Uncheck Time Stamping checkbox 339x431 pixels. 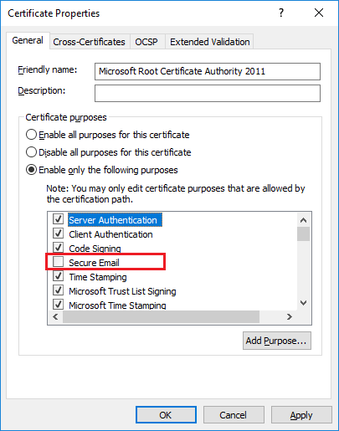click(58, 276)
